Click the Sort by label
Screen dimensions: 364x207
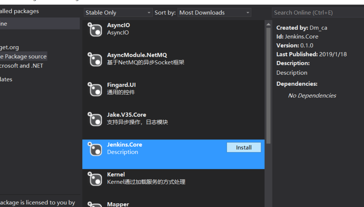[165, 13]
